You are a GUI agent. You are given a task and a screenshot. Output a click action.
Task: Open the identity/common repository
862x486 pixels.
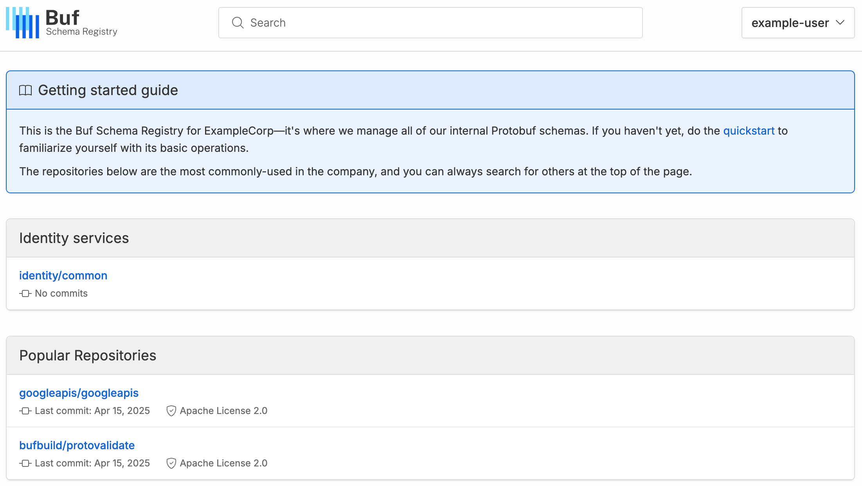[x=63, y=275]
